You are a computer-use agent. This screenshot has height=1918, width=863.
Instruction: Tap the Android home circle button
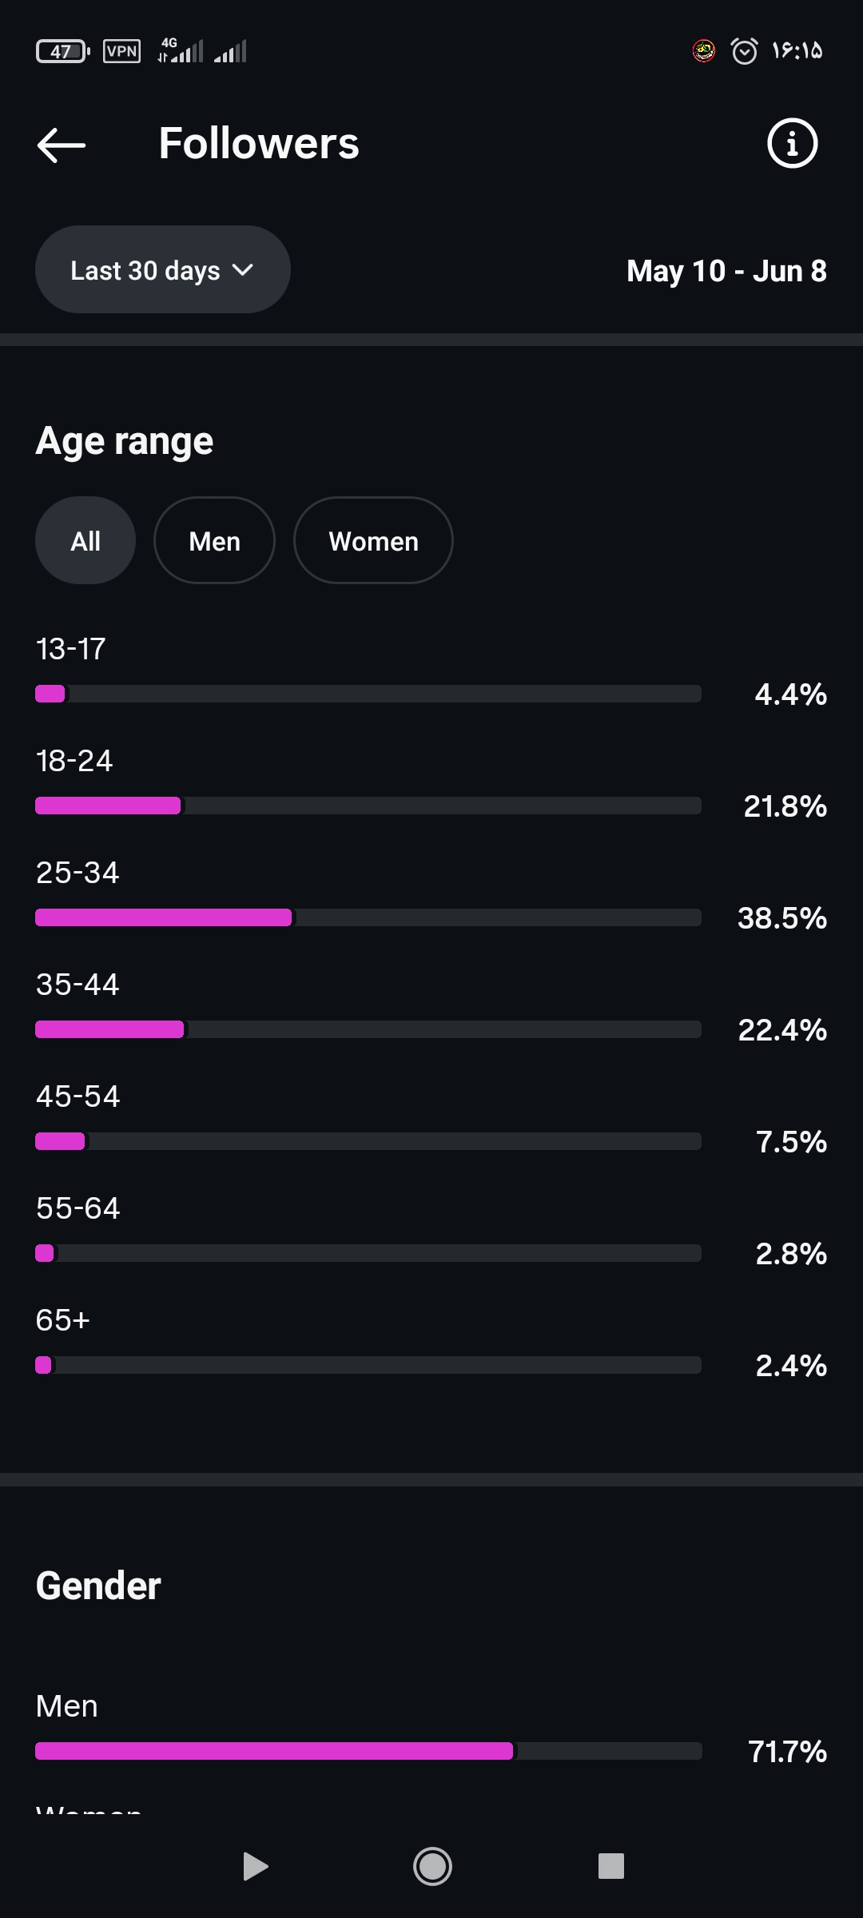click(x=432, y=1867)
